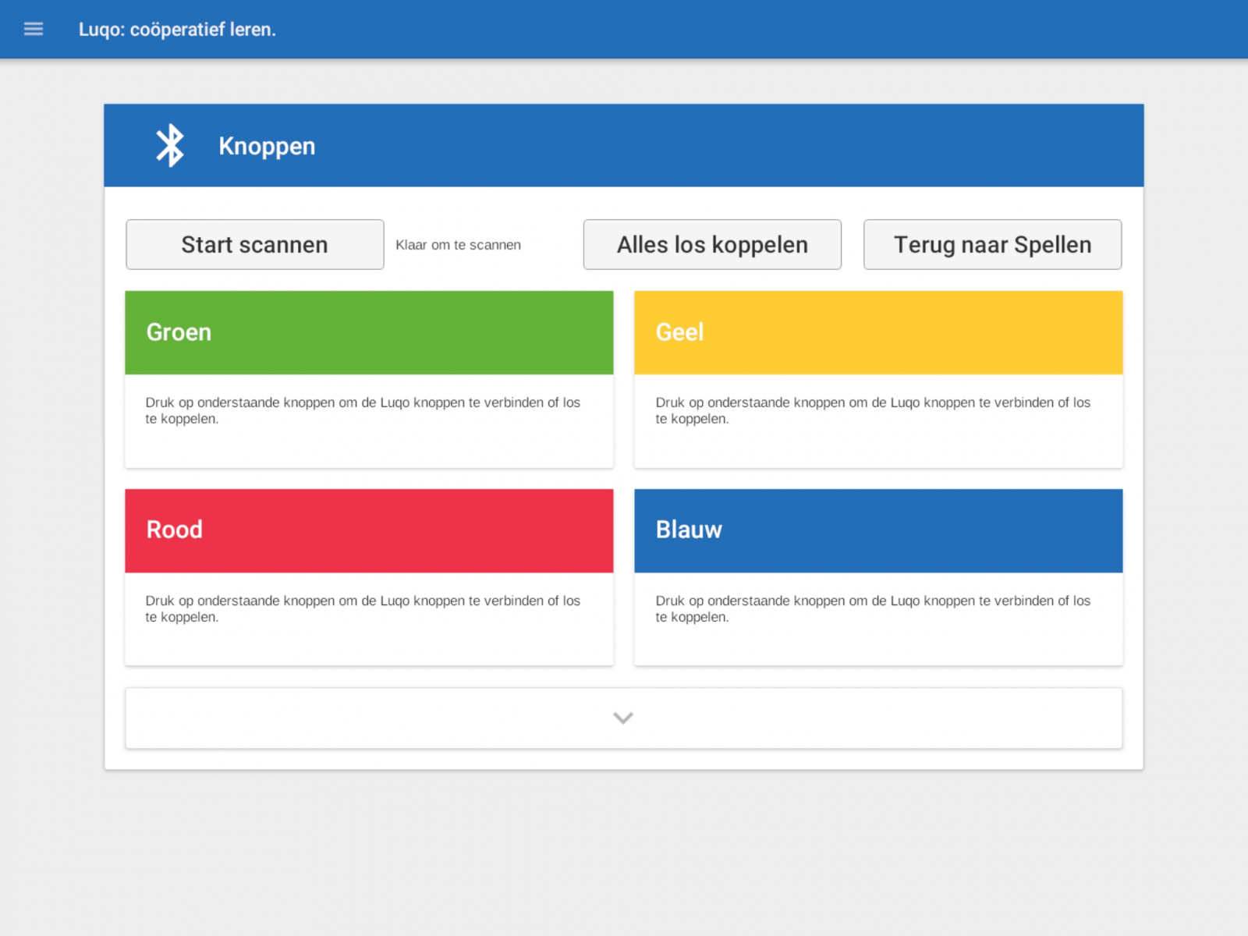This screenshot has height=936, width=1248.
Task: Click the Knoppen heading text
Action: point(267,147)
